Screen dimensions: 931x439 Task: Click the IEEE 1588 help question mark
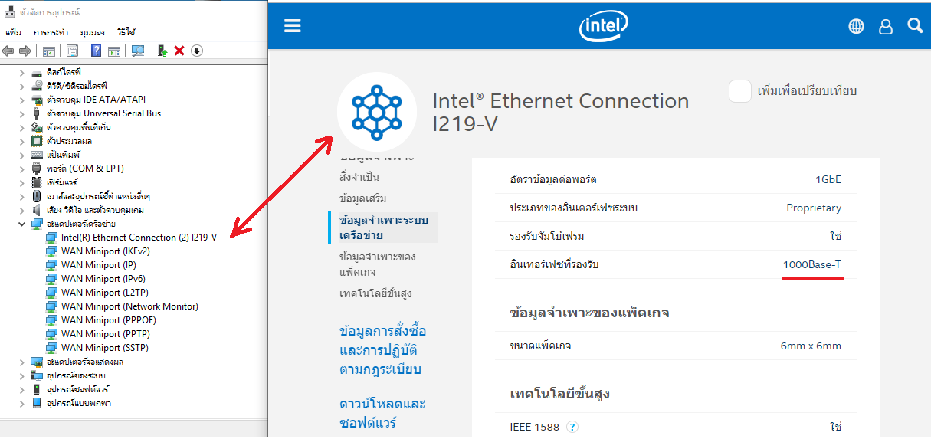pyautogui.click(x=572, y=427)
